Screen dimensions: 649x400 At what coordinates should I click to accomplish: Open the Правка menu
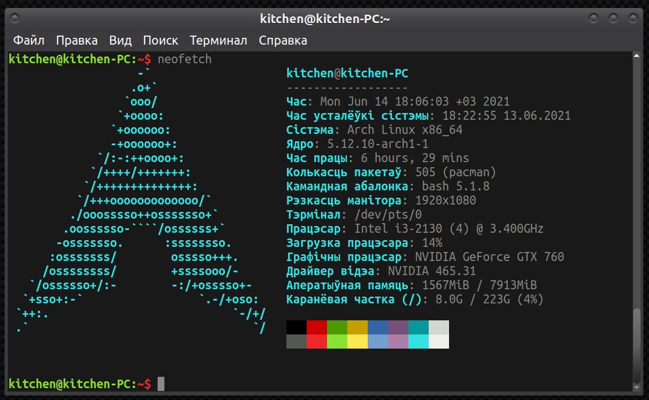(x=77, y=40)
